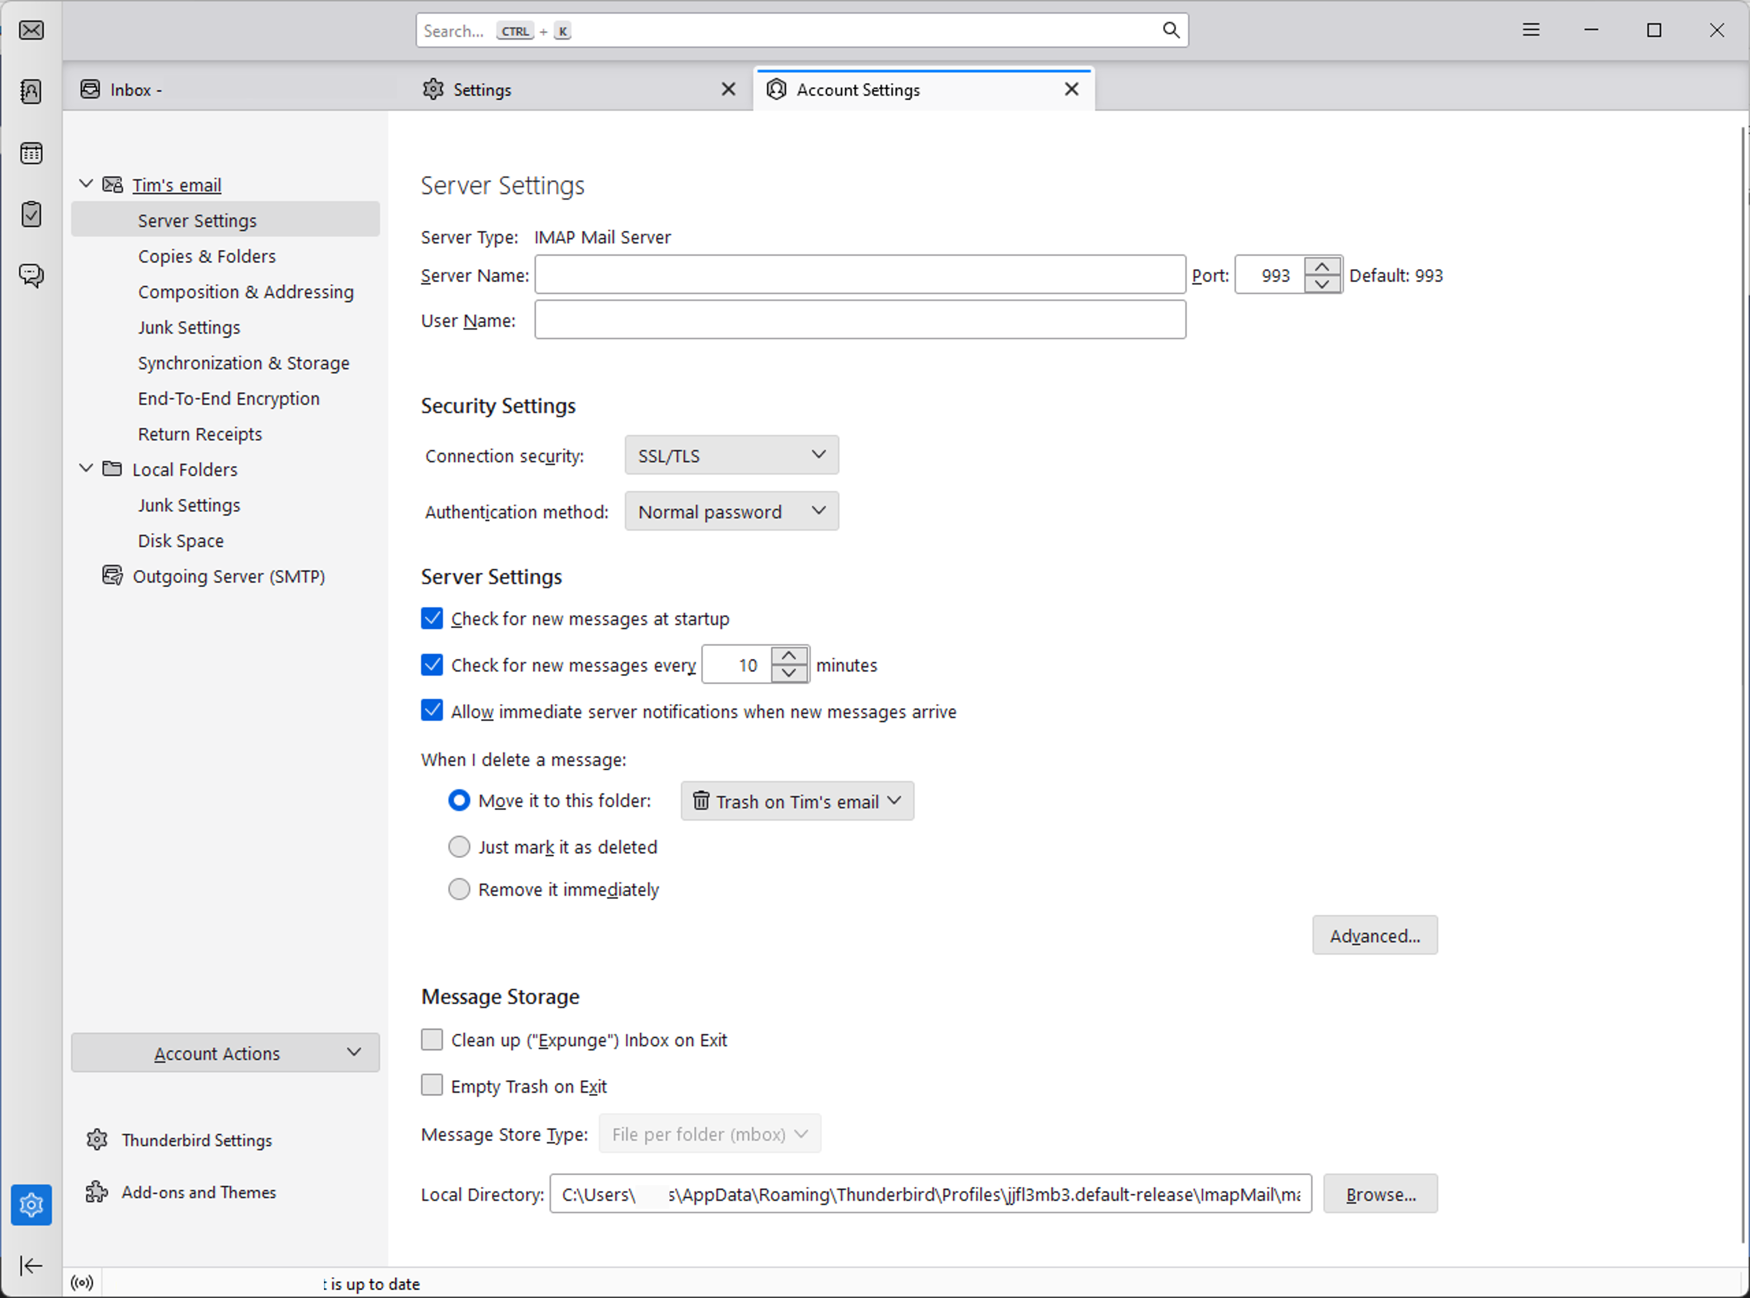This screenshot has width=1750, height=1298.
Task: Open the Message Store Type dropdown
Action: [x=709, y=1134]
